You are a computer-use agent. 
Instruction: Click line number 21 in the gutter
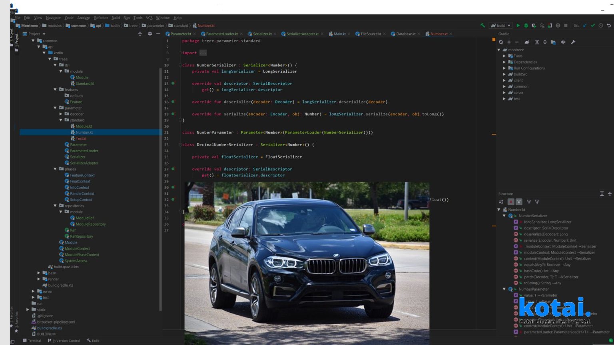pyautogui.click(x=167, y=132)
